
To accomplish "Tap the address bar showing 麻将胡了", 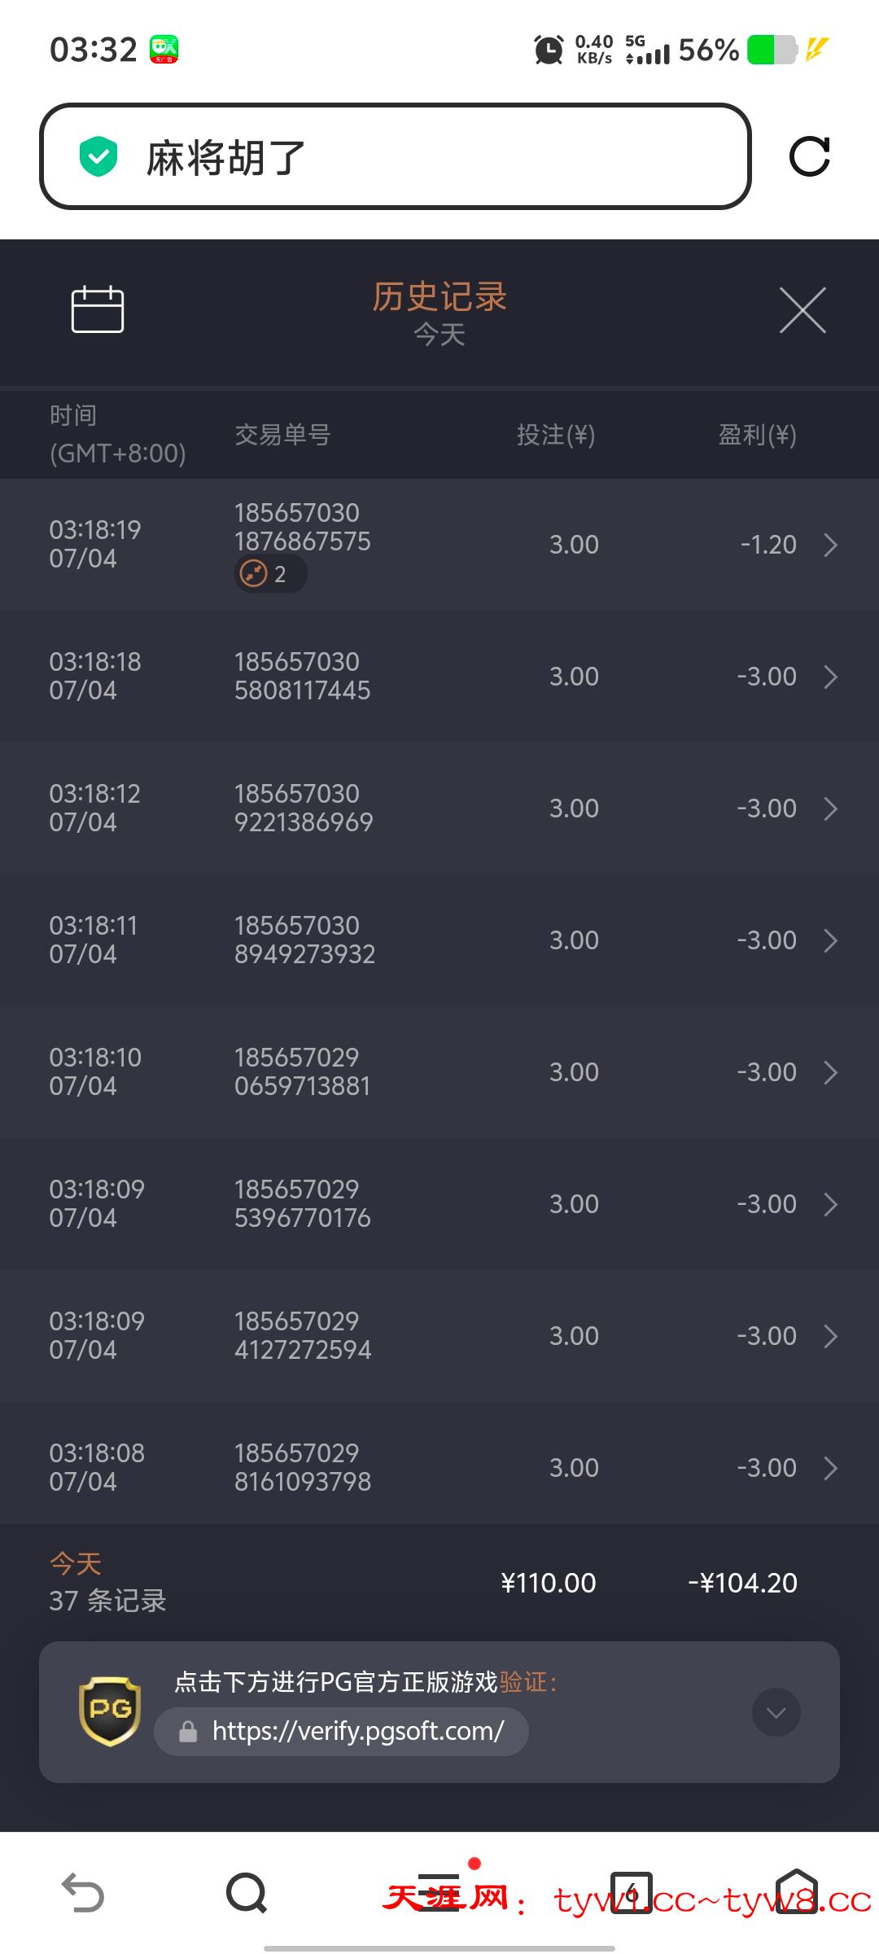I will pos(395,156).
